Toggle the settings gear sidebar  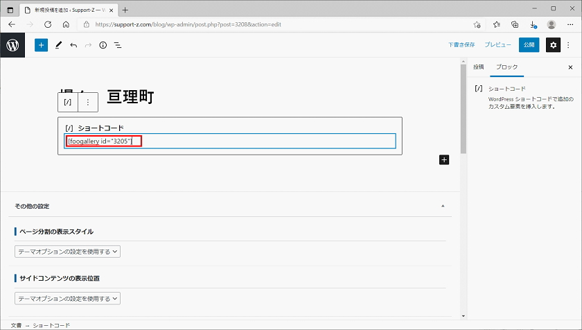coord(552,45)
